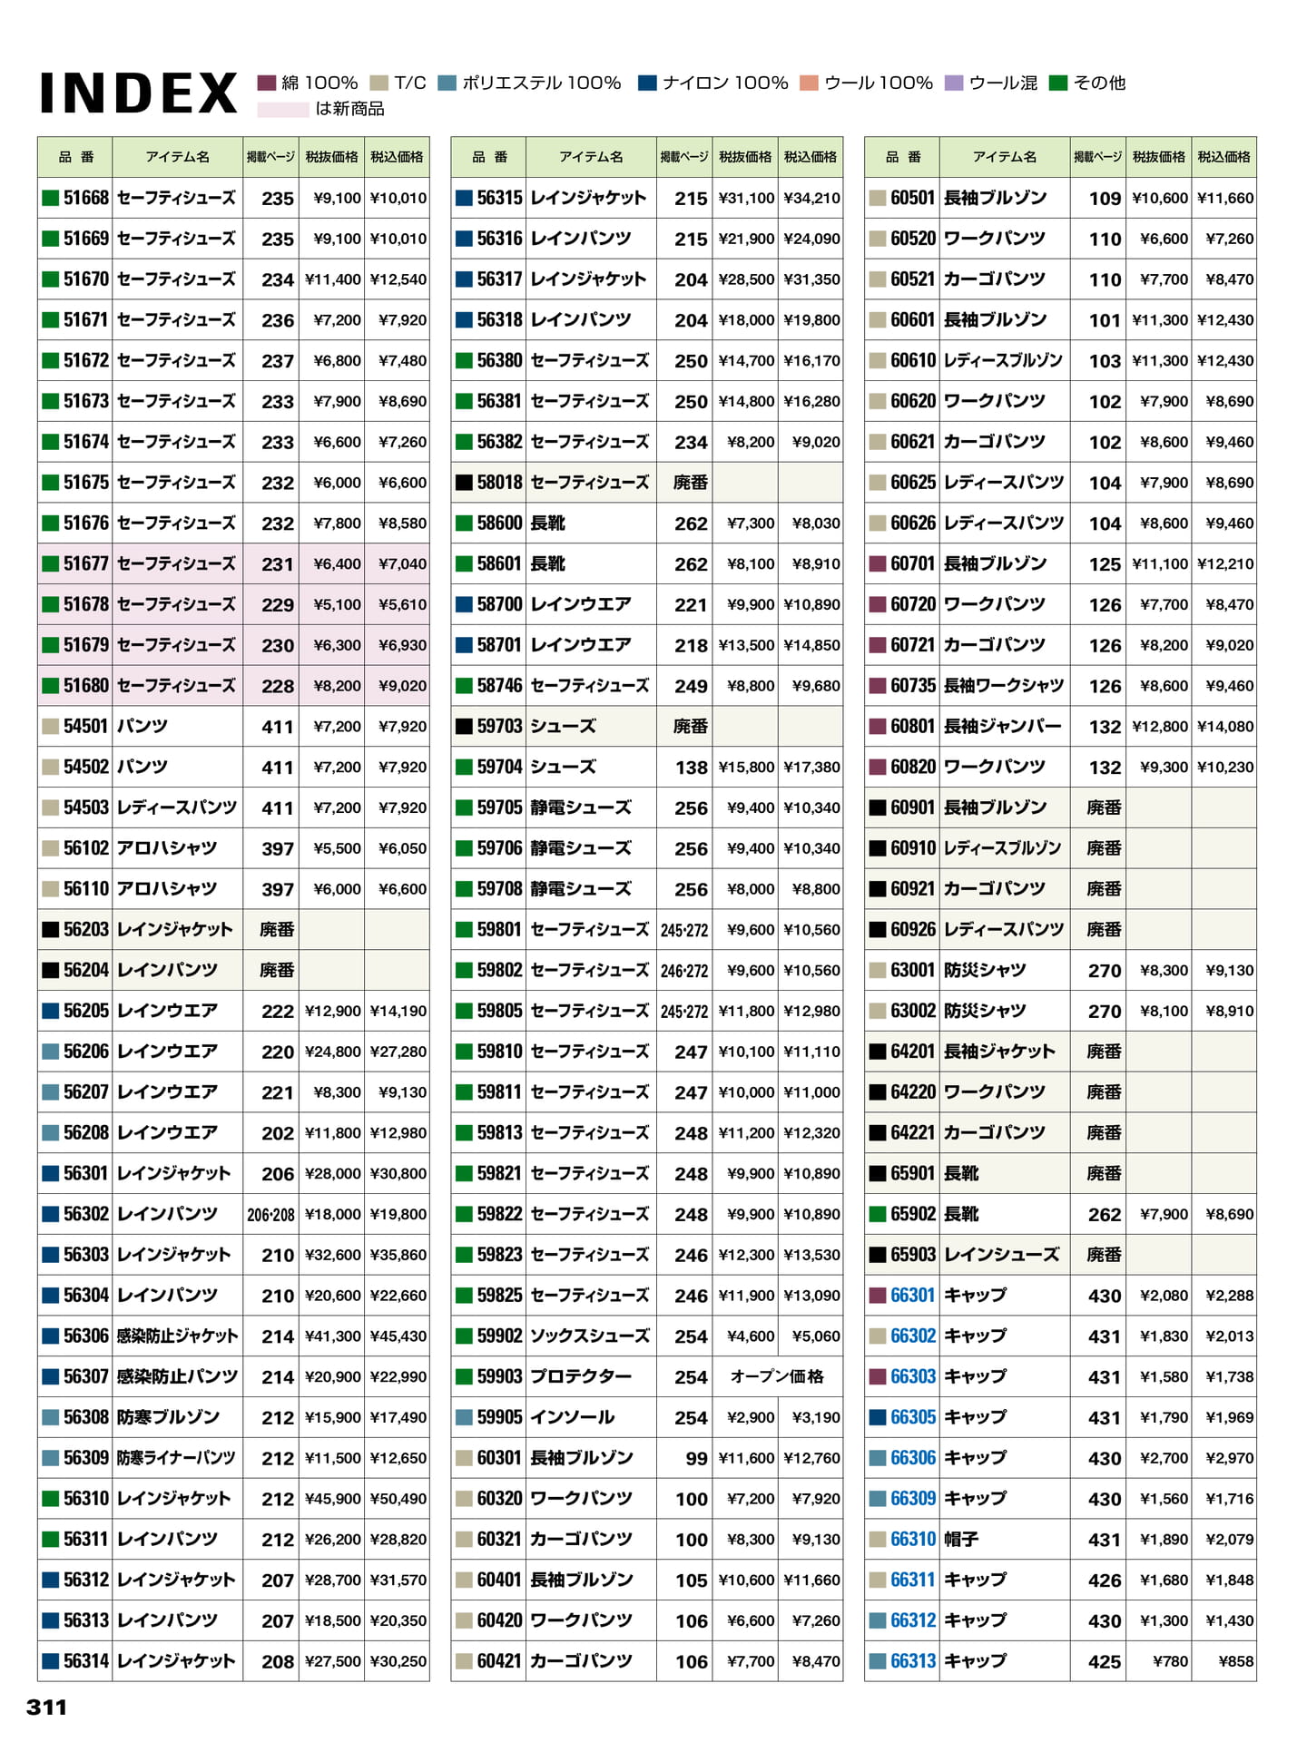Click the 綿100% legend color swatch
The height and width of the screenshot is (1742, 1307).
coord(266,83)
